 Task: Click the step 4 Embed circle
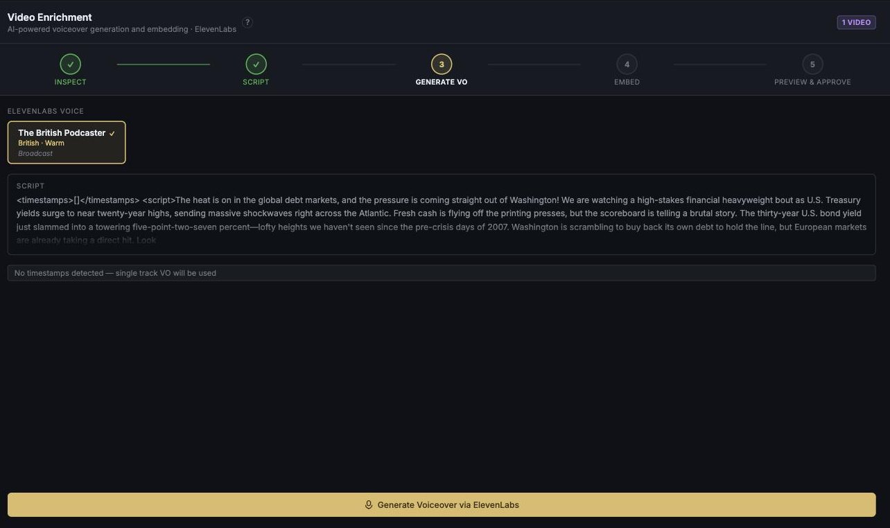(x=627, y=64)
